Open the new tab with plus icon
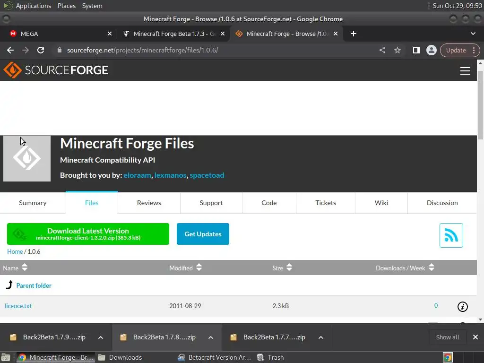 354,34
